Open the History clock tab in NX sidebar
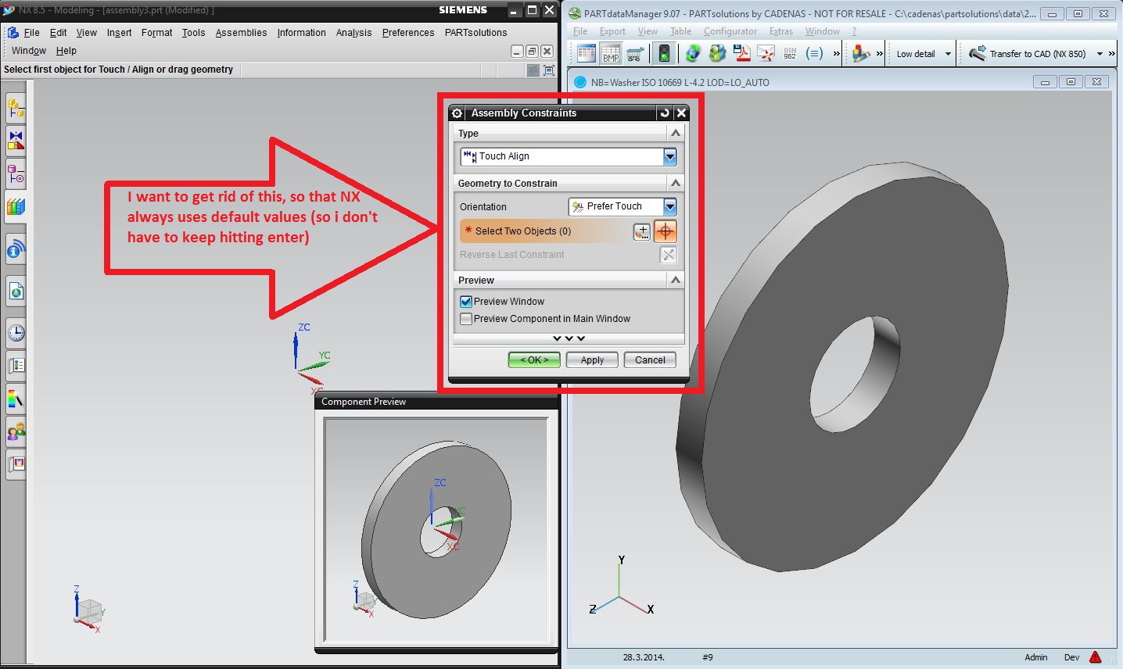1123x669 pixels. [16, 333]
